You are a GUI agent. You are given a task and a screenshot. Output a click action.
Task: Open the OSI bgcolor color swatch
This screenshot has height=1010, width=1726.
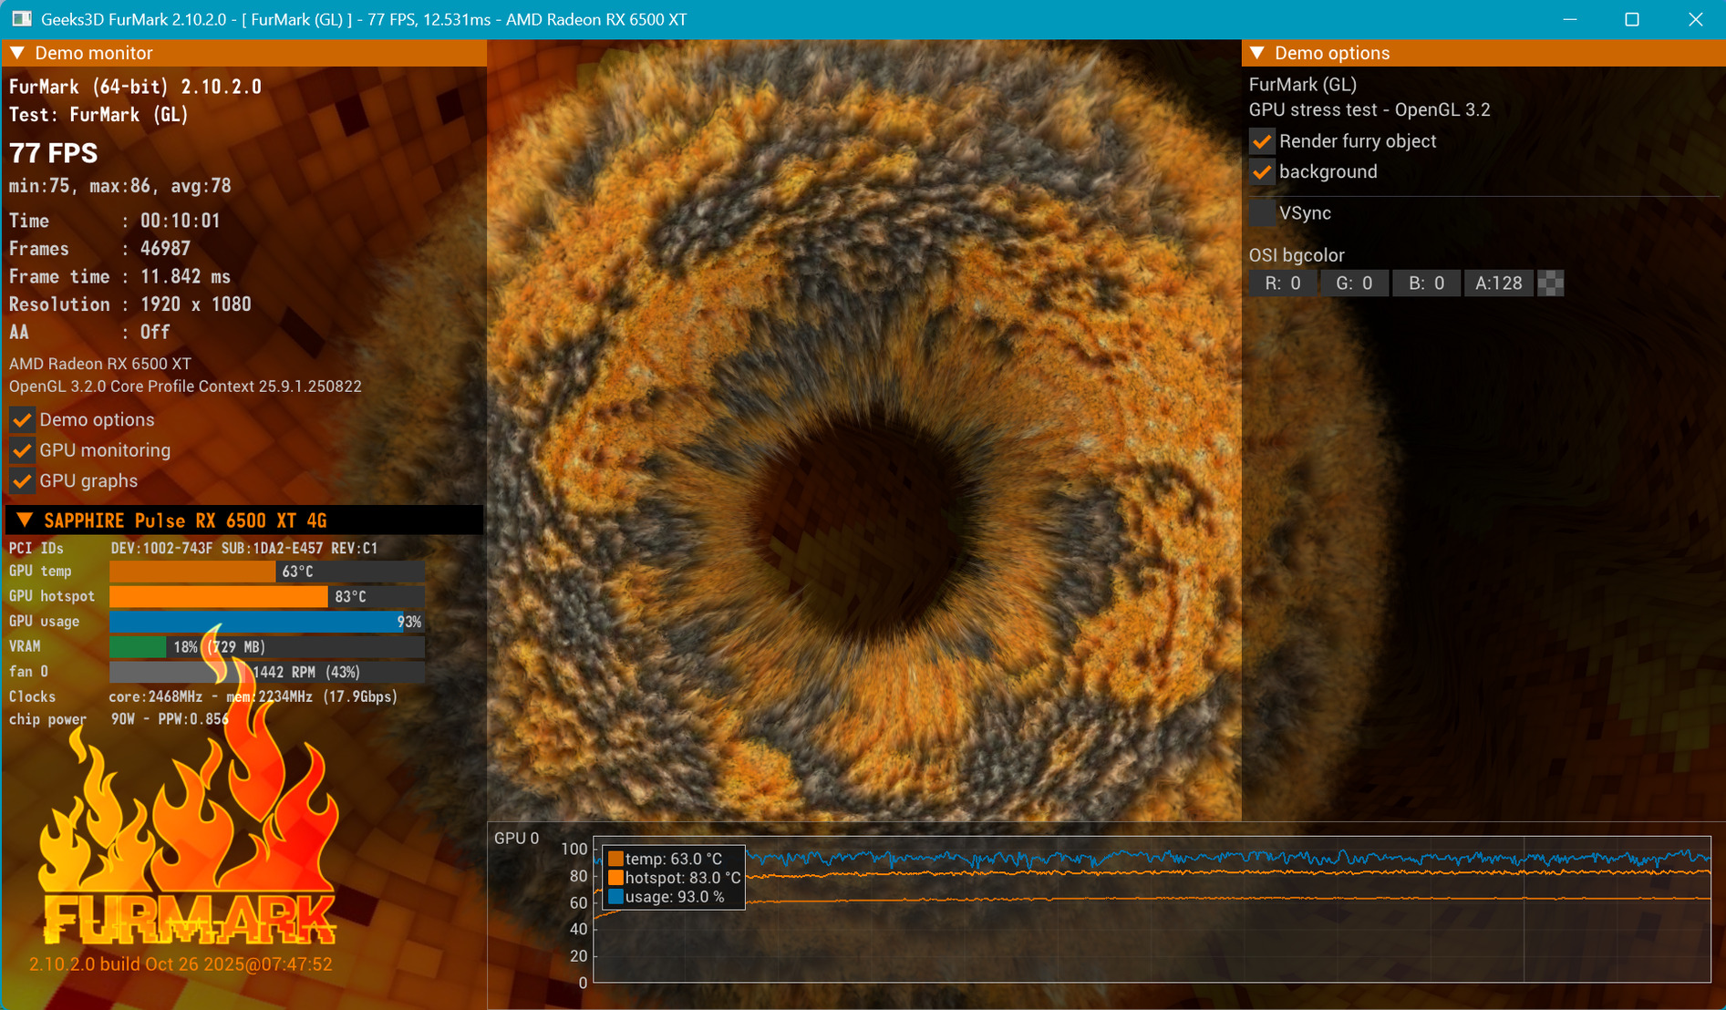pyautogui.click(x=1551, y=283)
